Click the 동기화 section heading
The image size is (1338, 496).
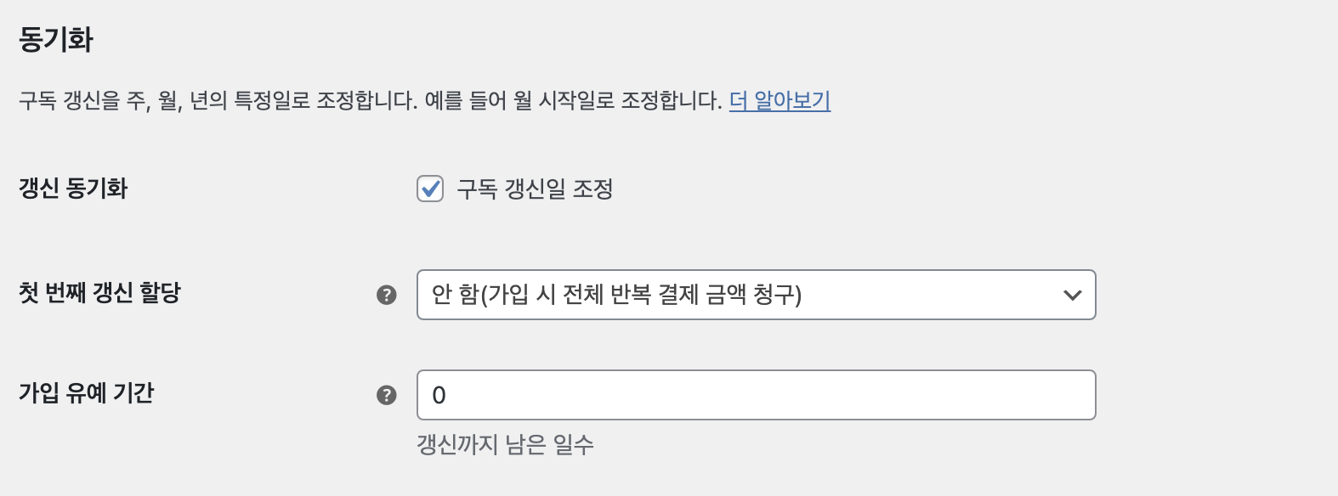[x=55, y=39]
